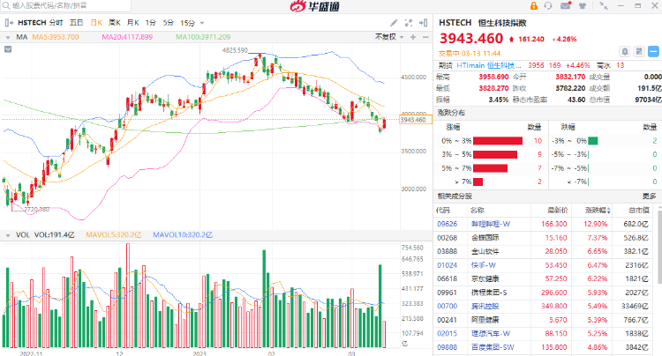This screenshot has width=662, height=356.
Task: Sort by 最新价 column header
Action: (557, 211)
